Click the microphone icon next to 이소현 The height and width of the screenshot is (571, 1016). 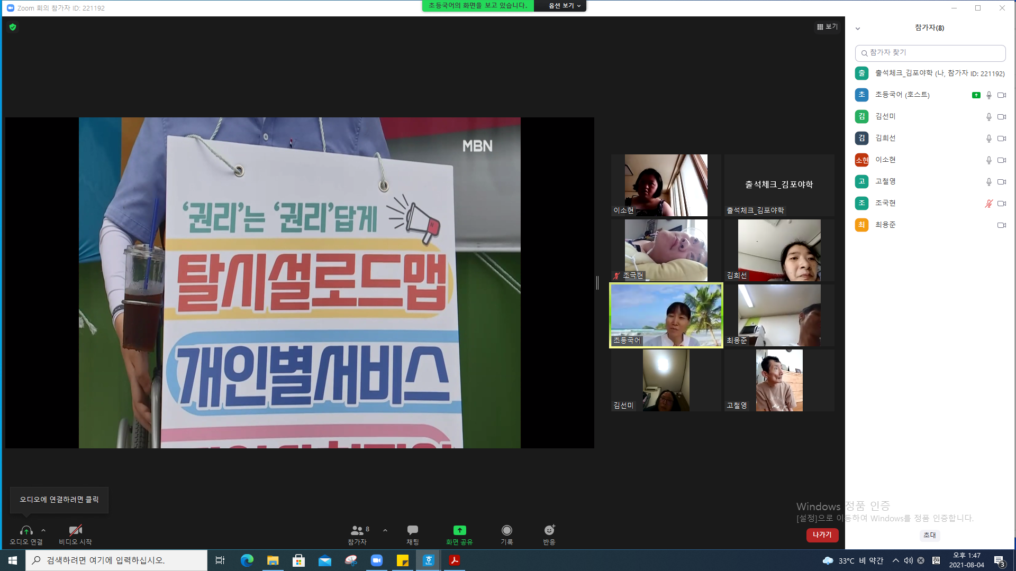coord(988,160)
